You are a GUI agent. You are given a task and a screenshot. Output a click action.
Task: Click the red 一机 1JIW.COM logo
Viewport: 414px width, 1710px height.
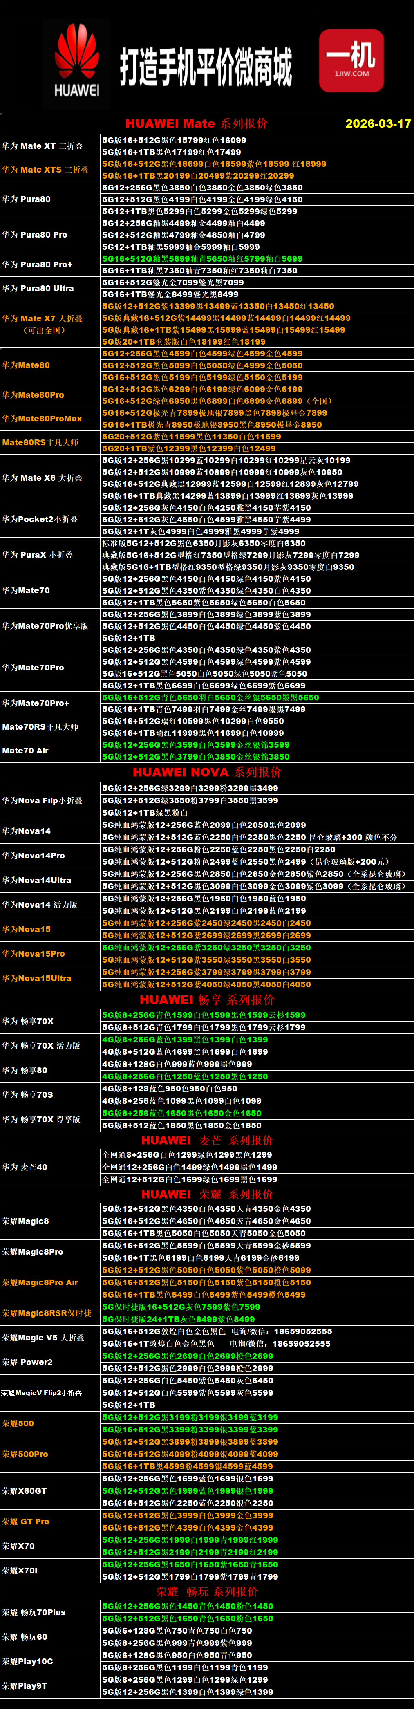tap(351, 61)
